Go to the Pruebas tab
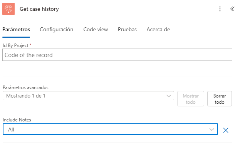This screenshot has height=143, width=235. pos(127,30)
